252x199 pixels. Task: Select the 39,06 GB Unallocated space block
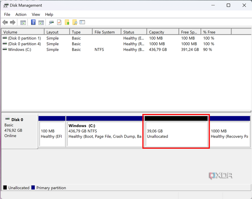(x=176, y=131)
